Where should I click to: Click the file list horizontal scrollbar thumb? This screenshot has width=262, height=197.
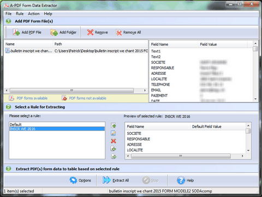click(x=72, y=91)
